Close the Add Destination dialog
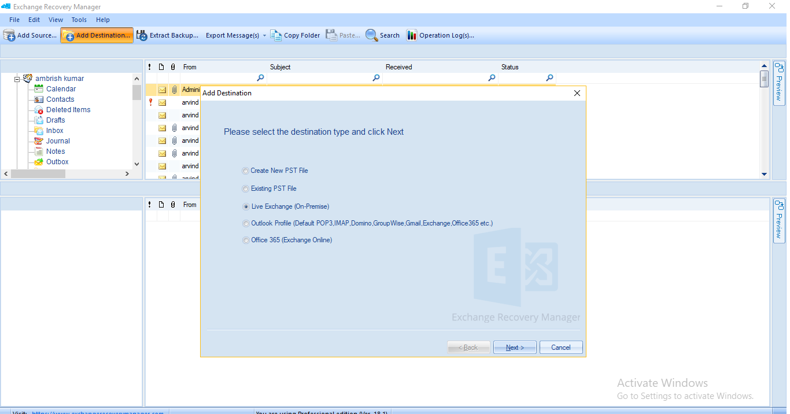 577,93
